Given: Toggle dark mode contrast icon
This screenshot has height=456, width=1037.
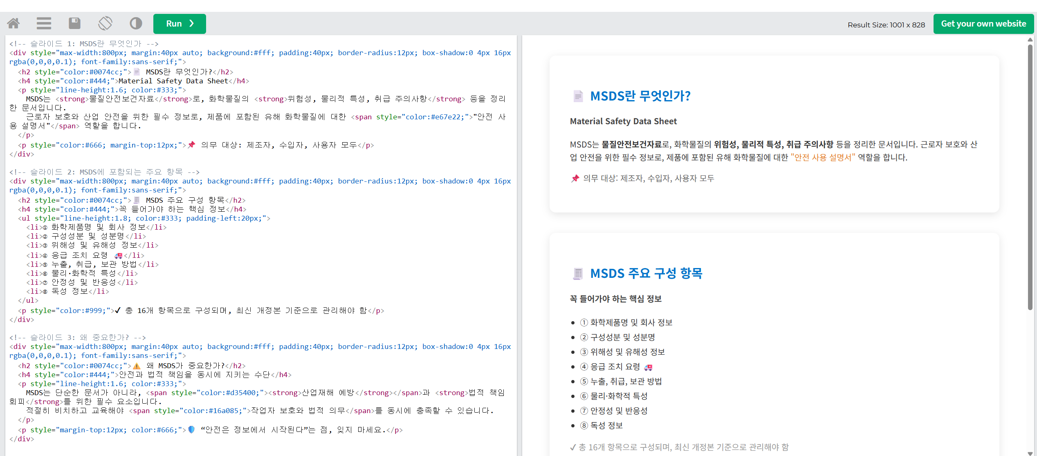Looking at the screenshot, I should pyautogui.click(x=136, y=23).
